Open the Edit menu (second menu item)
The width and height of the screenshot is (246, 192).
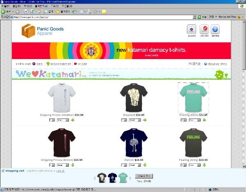(17, 6)
